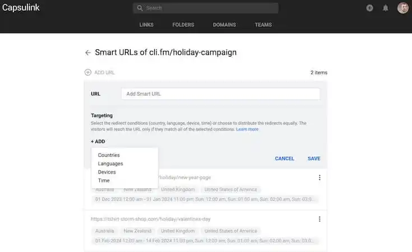Image resolution: width=412 pixels, height=252 pixels.
Task: Focus the Add Smart URL field
Action: (x=220, y=94)
